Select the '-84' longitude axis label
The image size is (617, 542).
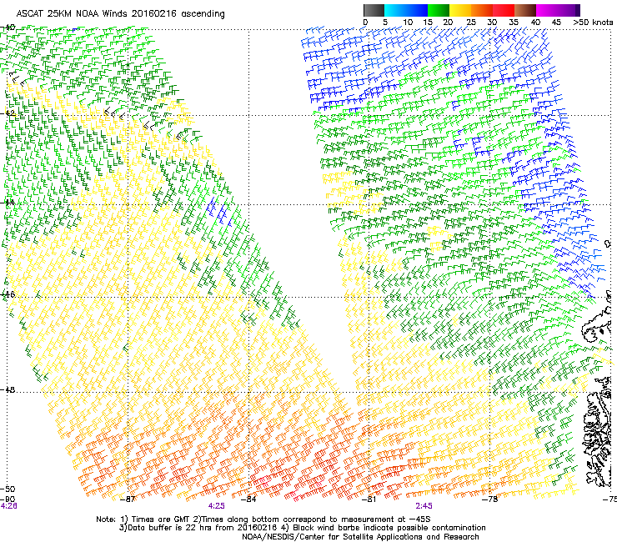tap(248, 499)
